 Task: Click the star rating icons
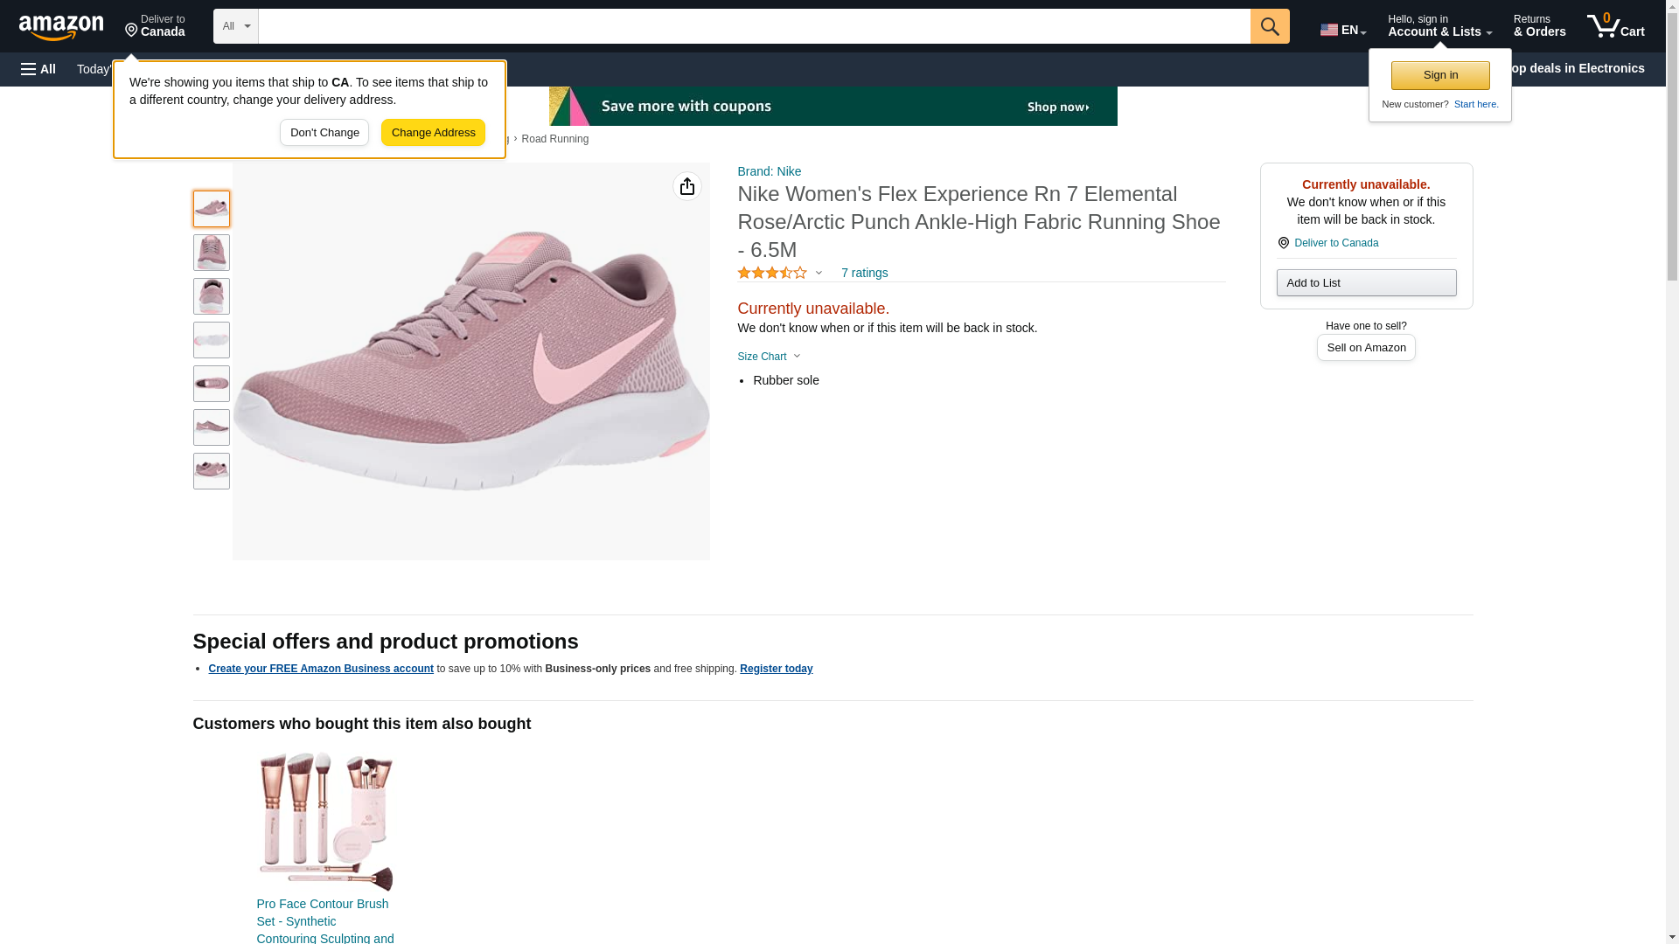click(772, 273)
